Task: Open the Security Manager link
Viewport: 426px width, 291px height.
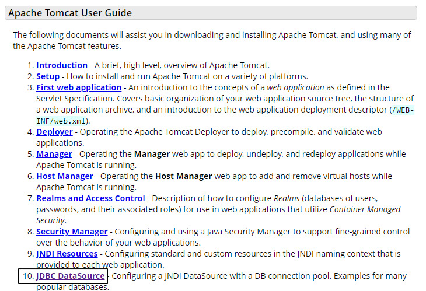Action: [x=72, y=232]
